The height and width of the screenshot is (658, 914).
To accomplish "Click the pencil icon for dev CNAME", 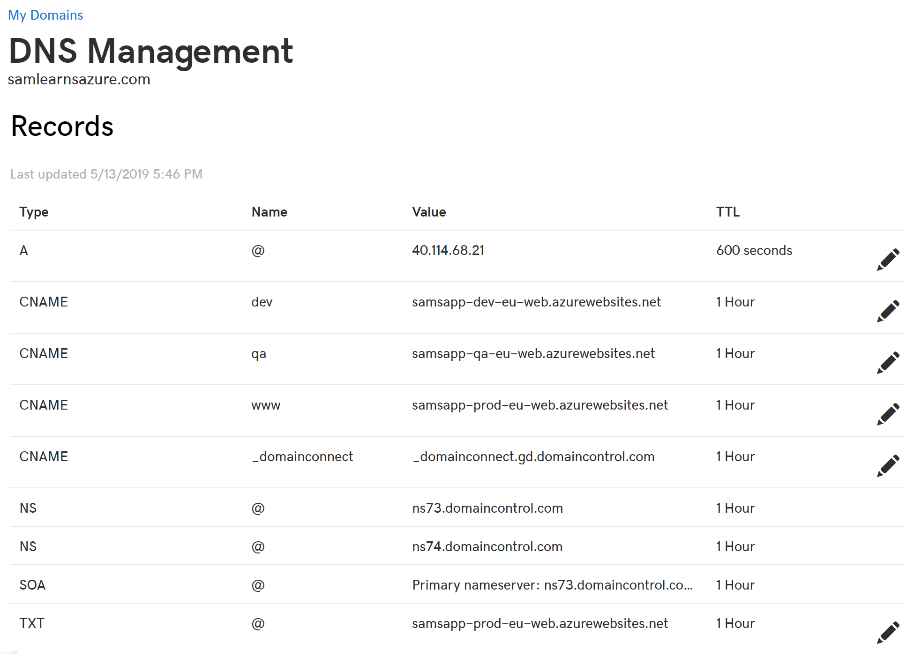I will [x=888, y=311].
